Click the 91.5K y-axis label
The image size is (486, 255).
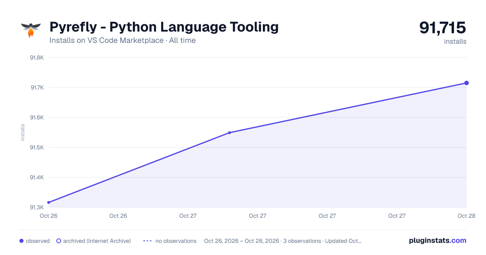37,147
